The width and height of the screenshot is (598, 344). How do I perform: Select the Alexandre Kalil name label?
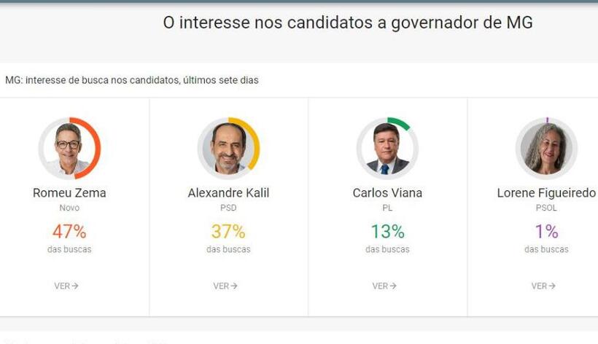tap(228, 192)
